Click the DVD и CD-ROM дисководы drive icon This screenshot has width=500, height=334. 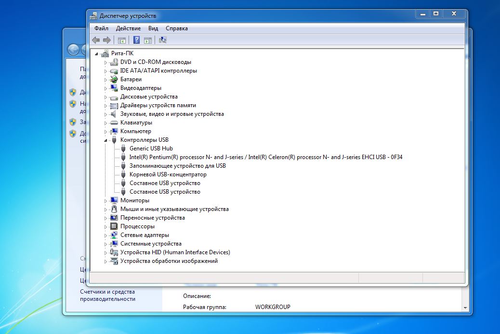click(114, 62)
